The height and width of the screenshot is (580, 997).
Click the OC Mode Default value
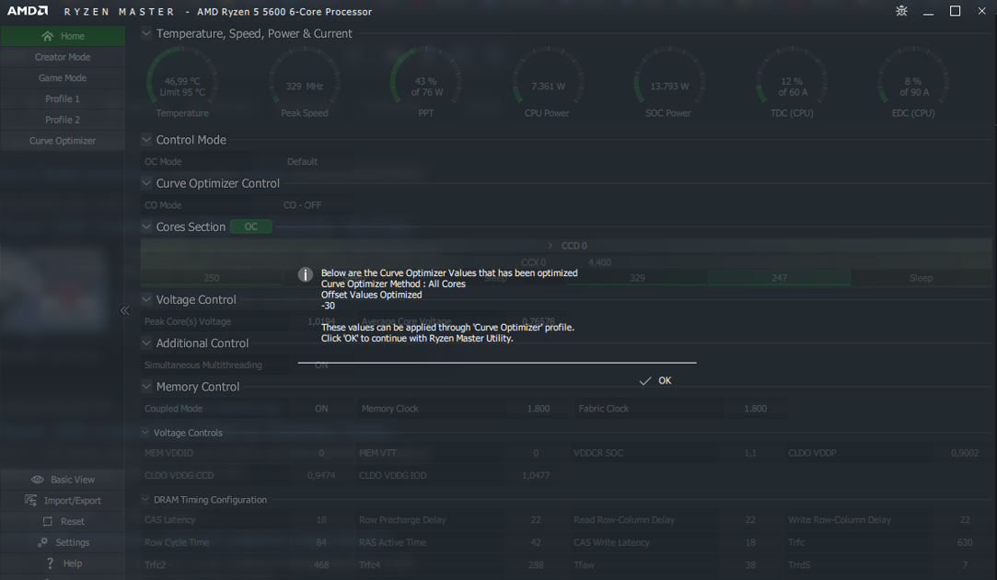tap(302, 161)
